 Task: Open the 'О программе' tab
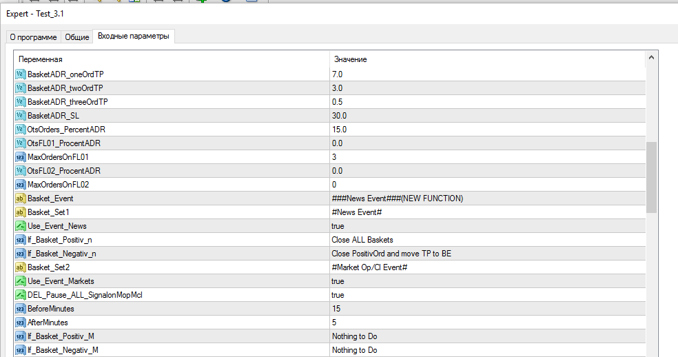click(x=33, y=37)
